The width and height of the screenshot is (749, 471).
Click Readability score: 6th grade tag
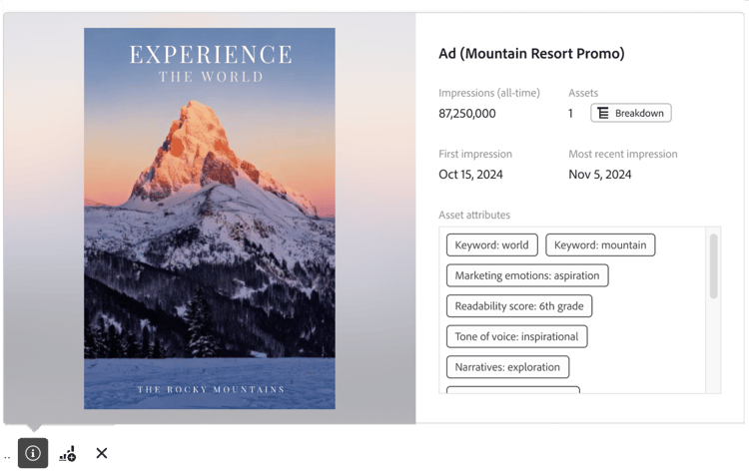[518, 306]
